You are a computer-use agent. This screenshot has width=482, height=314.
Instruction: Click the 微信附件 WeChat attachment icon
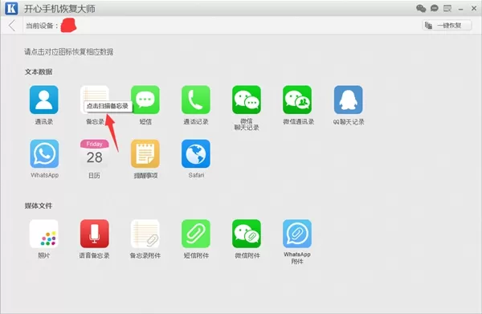(x=247, y=234)
